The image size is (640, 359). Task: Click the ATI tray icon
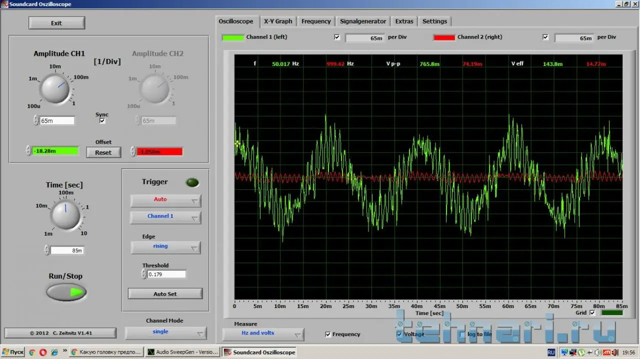coord(606,353)
